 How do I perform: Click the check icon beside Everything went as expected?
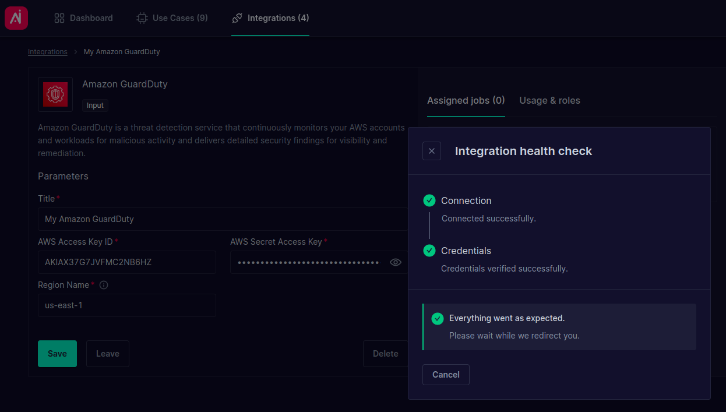438,319
